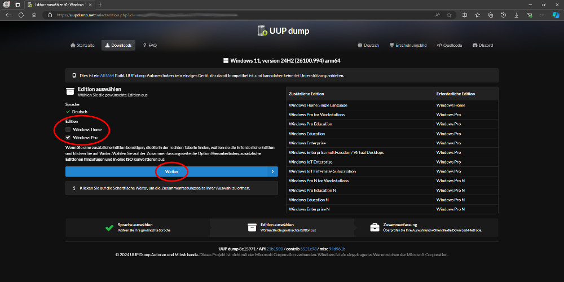The width and height of the screenshot is (564, 282).
Task: Select the browser tab titled Edition auswählen
Action: (x=59, y=5)
